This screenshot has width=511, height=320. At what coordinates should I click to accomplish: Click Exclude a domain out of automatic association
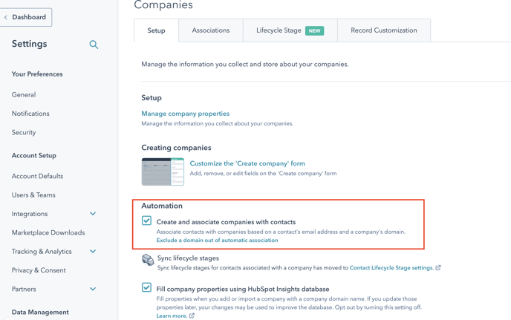[x=217, y=240]
